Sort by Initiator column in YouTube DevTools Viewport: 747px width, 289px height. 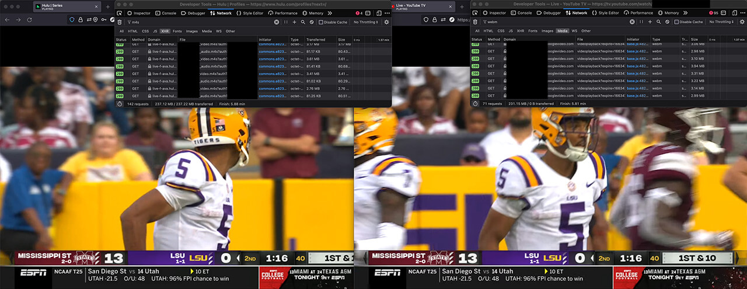click(638, 40)
